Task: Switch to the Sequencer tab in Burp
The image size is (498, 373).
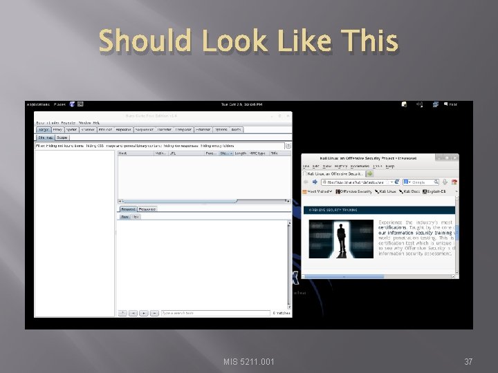Action: (x=145, y=130)
